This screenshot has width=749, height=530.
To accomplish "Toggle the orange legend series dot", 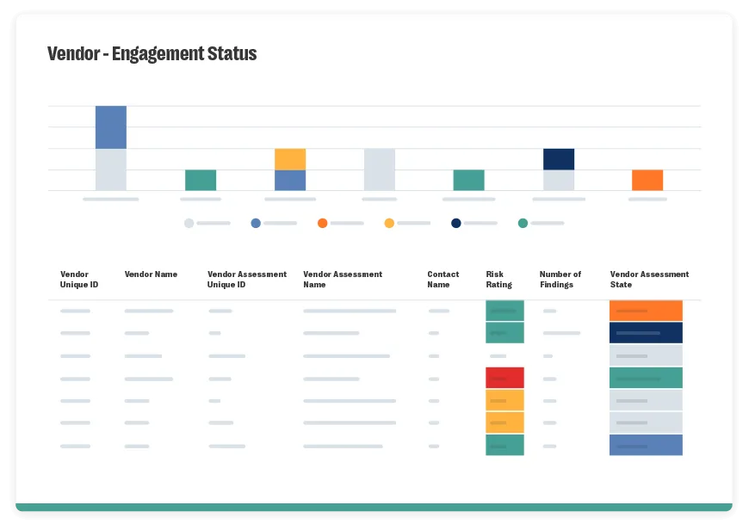I will pyautogui.click(x=322, y=224).
